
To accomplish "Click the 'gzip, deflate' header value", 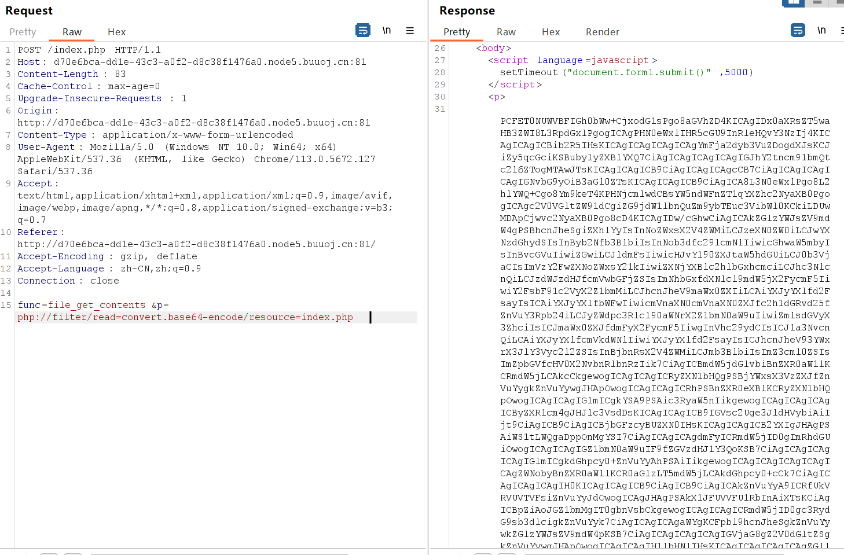I will 159,256.
